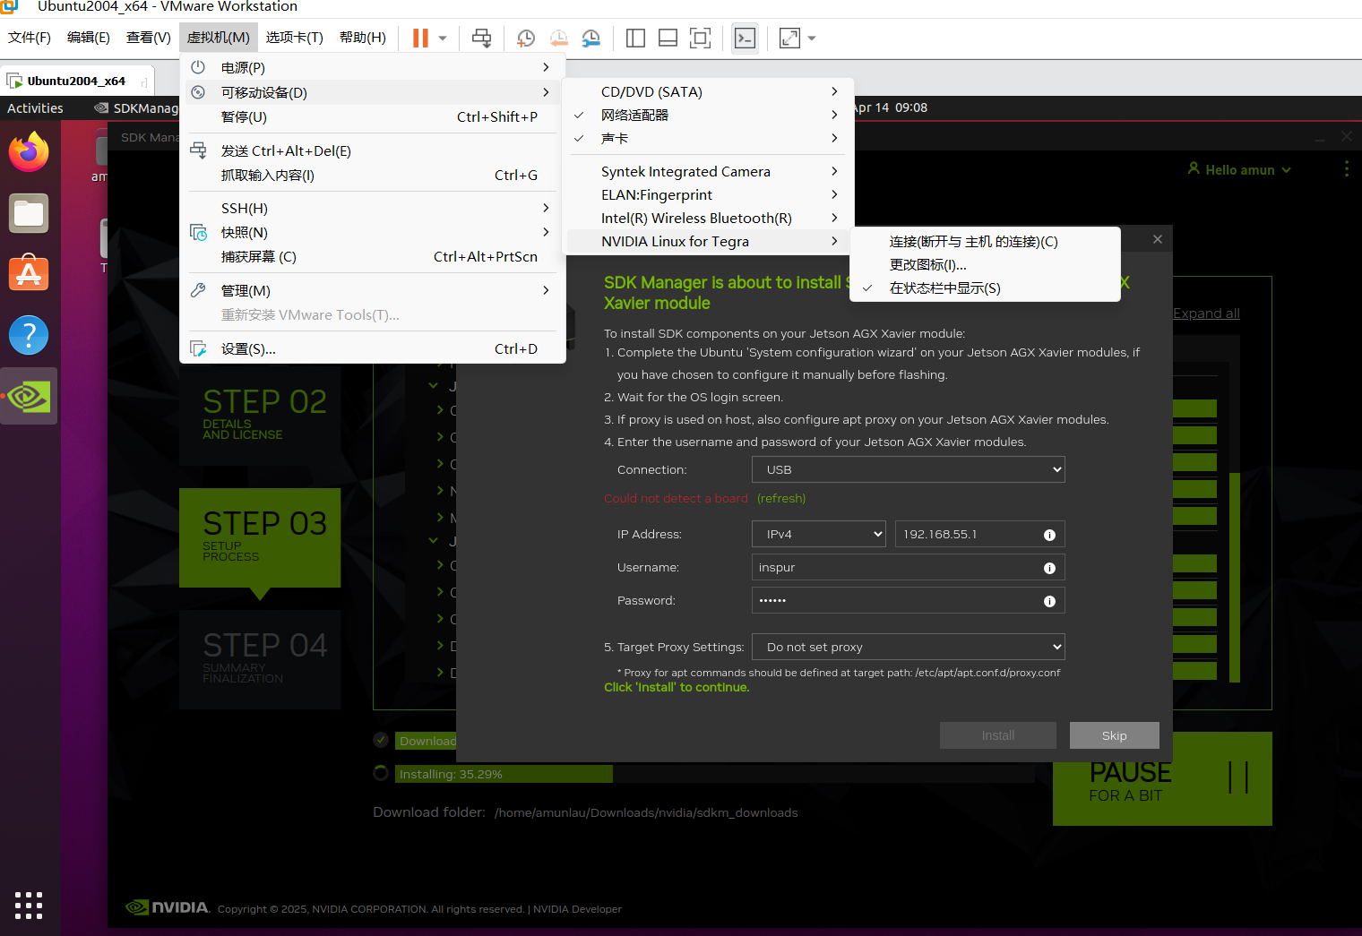Click the info icon beside IP address
Screen dimensions: 1362x936
[x=1049, y=535]
